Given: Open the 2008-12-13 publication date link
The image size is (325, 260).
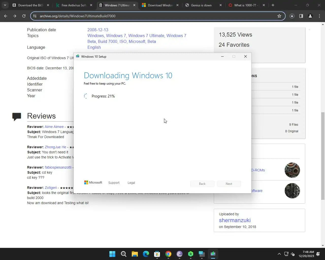Looking at the screenshot, I should click(x=98, y=30).
